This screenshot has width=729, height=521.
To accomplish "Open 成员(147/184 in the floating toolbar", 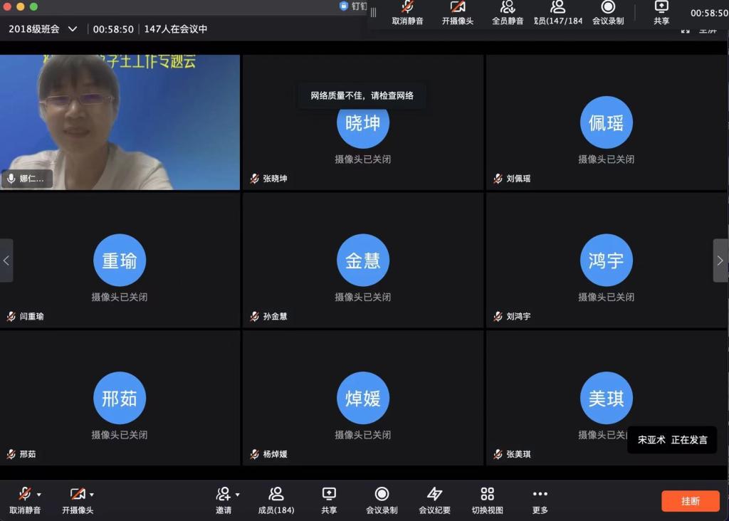I will pos(558,9).
